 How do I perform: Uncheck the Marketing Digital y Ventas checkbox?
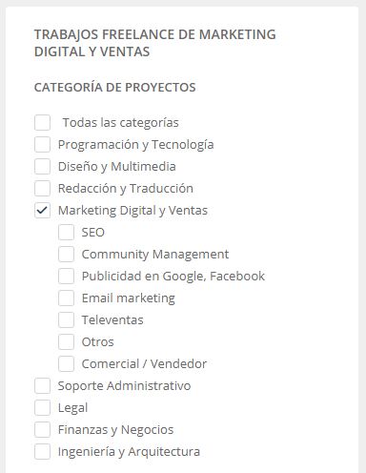pyautogui.click(x=42, y=211)
